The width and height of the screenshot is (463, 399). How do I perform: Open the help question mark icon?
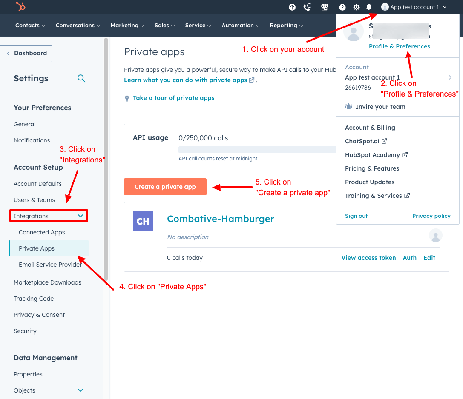[342, 7]
